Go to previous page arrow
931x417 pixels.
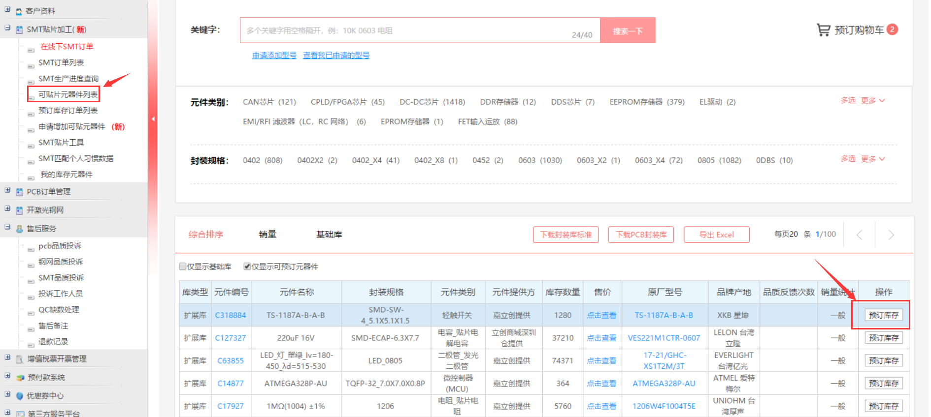(859, 235)
